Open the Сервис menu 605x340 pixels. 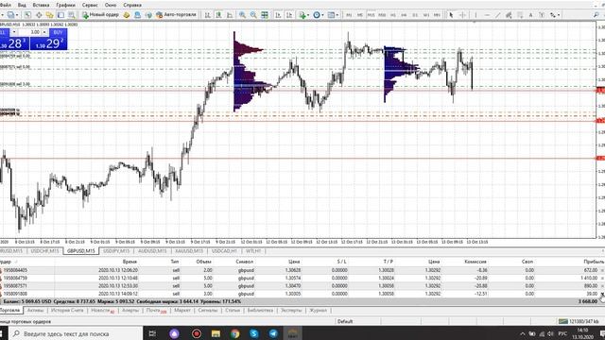[x=90, y=5]
